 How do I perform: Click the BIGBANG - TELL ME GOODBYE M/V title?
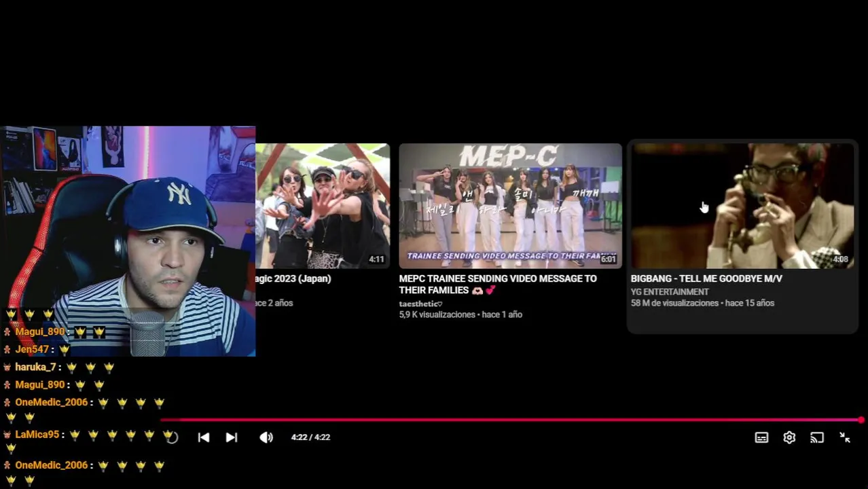tap(706, 278)
